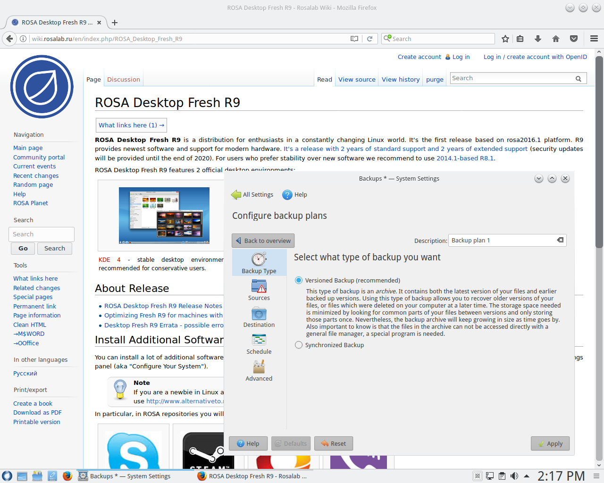
Task: Open Recent changes sidebar link
Action: 36,175
